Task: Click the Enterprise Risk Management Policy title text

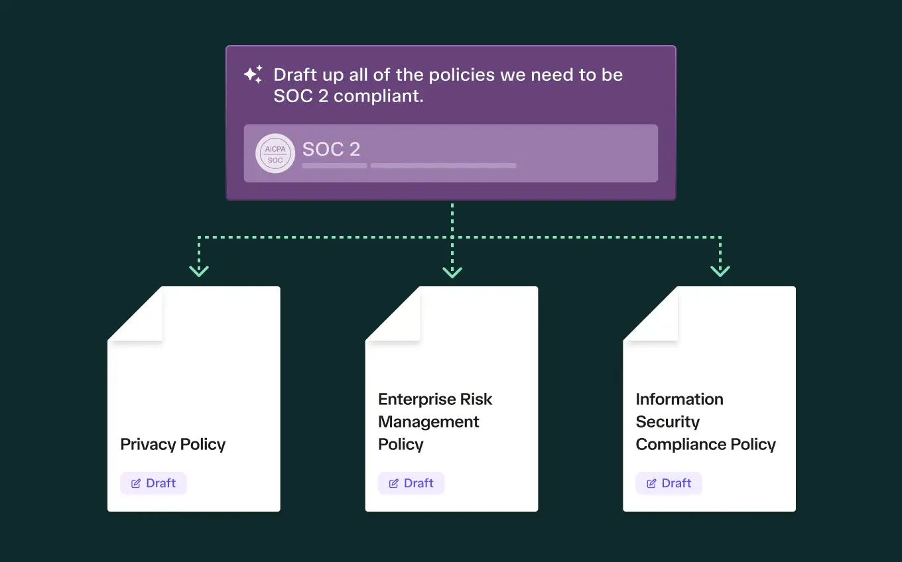Action: pos(436,422)
